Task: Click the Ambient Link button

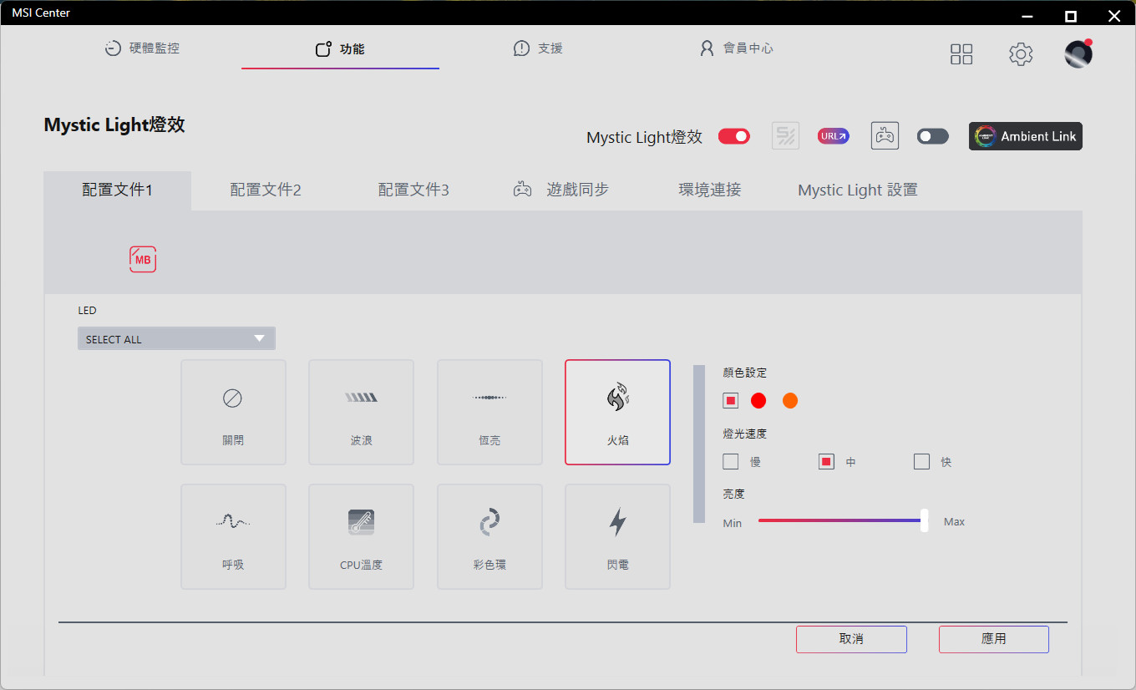Action: [x=1025, y=136]
